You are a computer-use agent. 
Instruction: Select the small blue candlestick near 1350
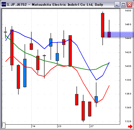click(96, 99)
